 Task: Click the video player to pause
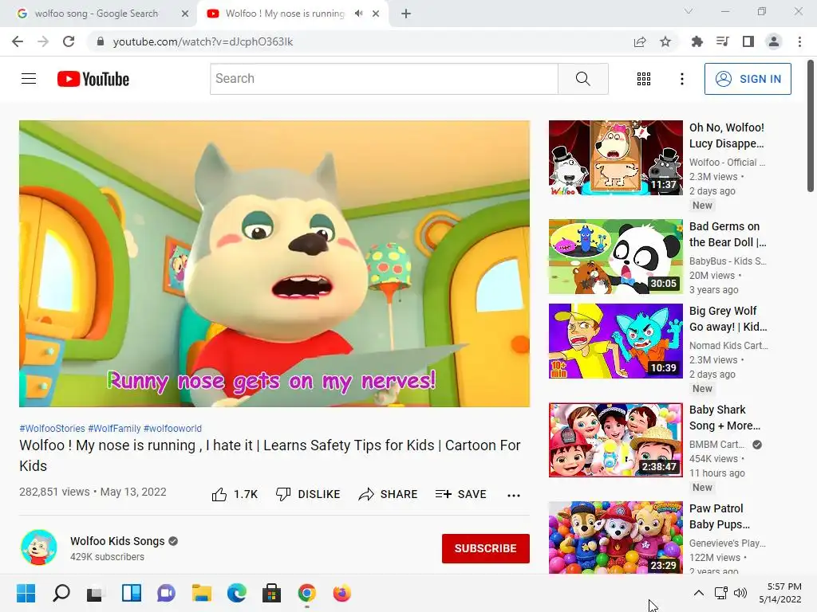(x=274, y=263)
